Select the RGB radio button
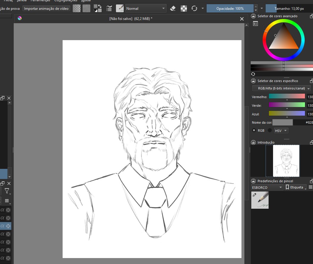The image size is (313, 264). pos(254,131)
